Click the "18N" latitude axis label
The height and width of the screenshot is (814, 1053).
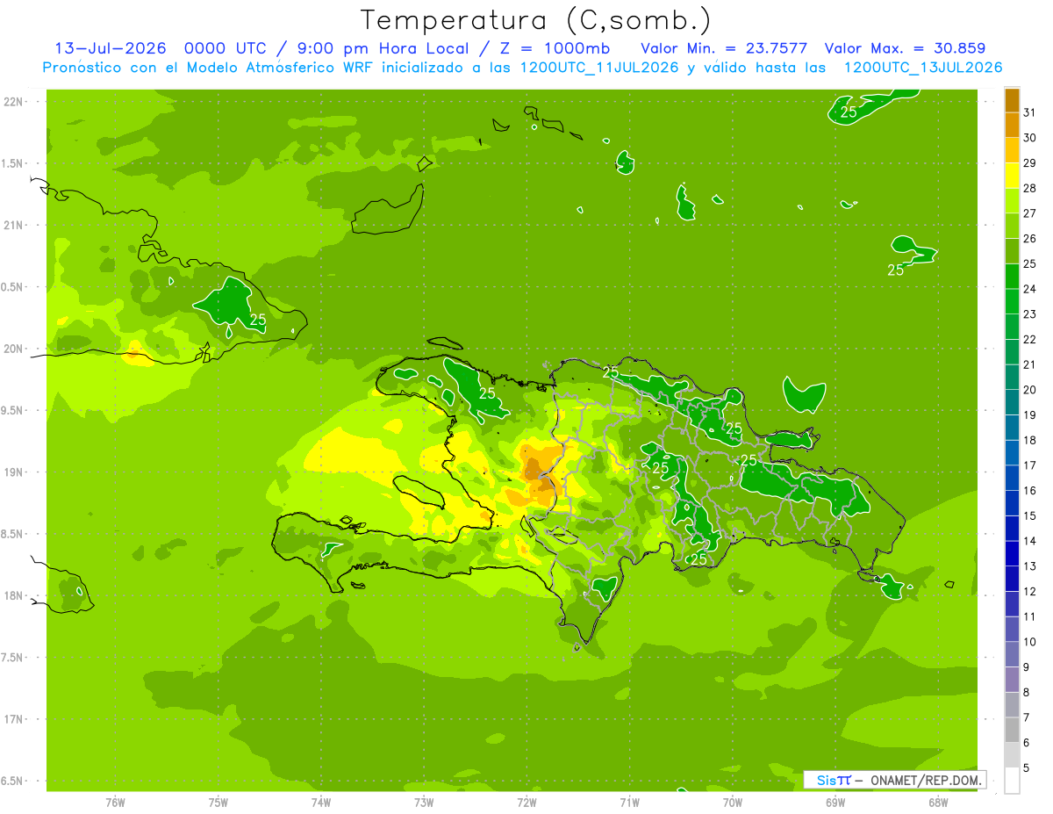point(14,596)
